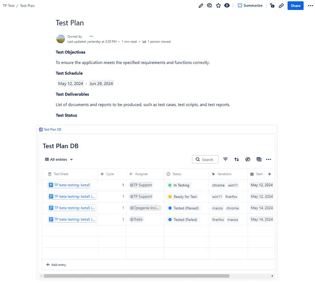This screenshot has width=315, height=283.
Task: Click the database sort arrows icon
Action: coord(237,159)
